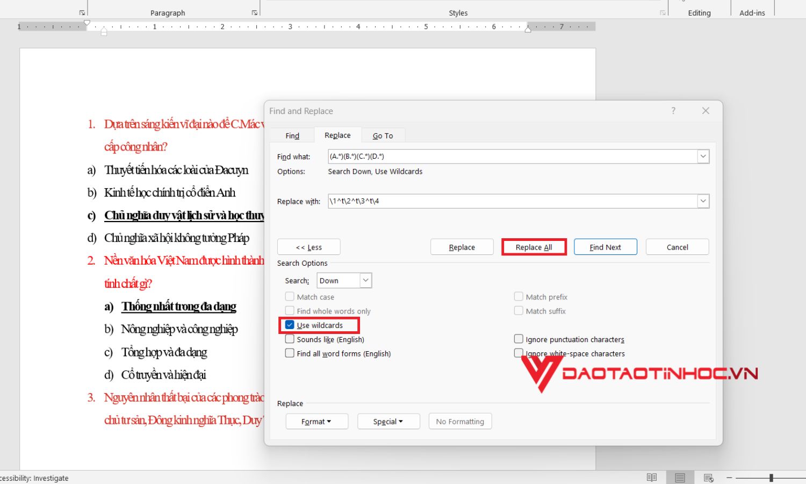Click the Editing group in the ribbon

[699, 13]
